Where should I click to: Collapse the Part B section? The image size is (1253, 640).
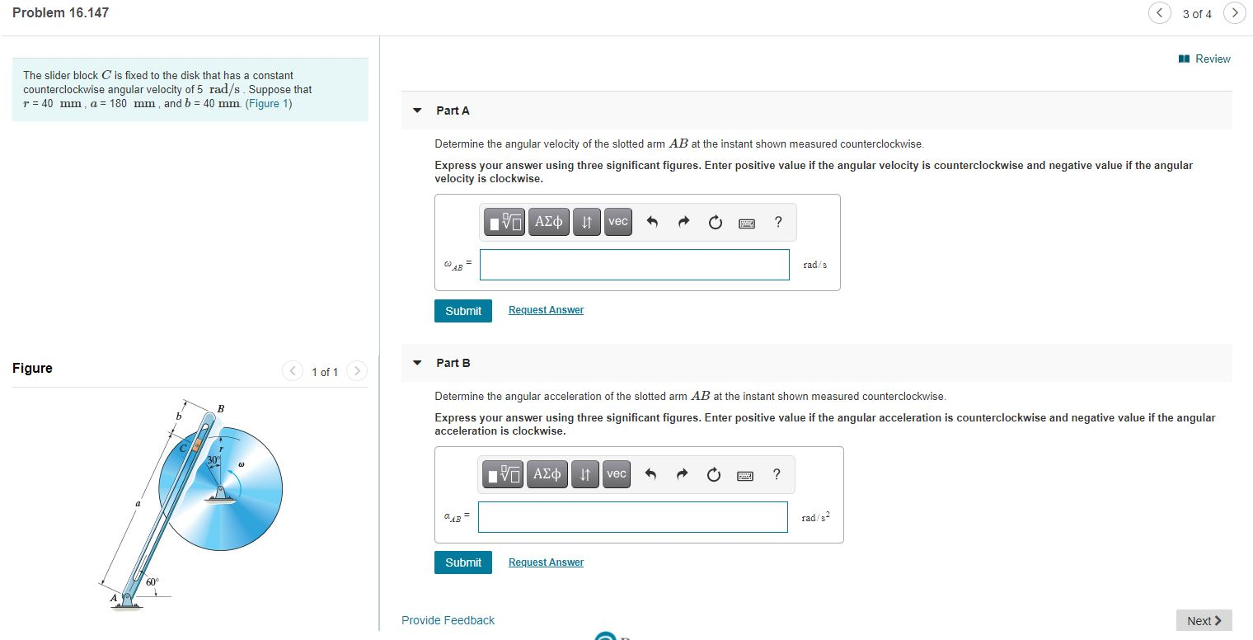[417, 362]
